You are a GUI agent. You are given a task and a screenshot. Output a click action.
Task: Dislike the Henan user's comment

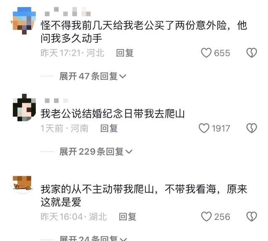(x=252, y=128)
